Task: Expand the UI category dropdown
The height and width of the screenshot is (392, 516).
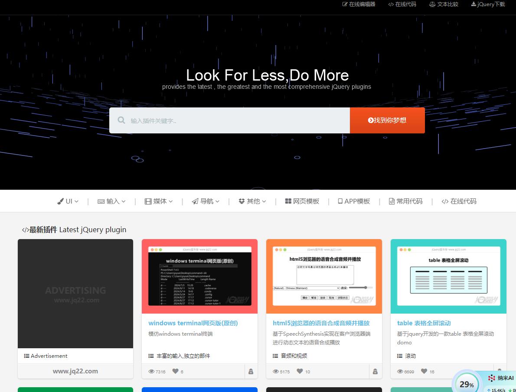Action: pyautogui.click(x=68, y=201)
